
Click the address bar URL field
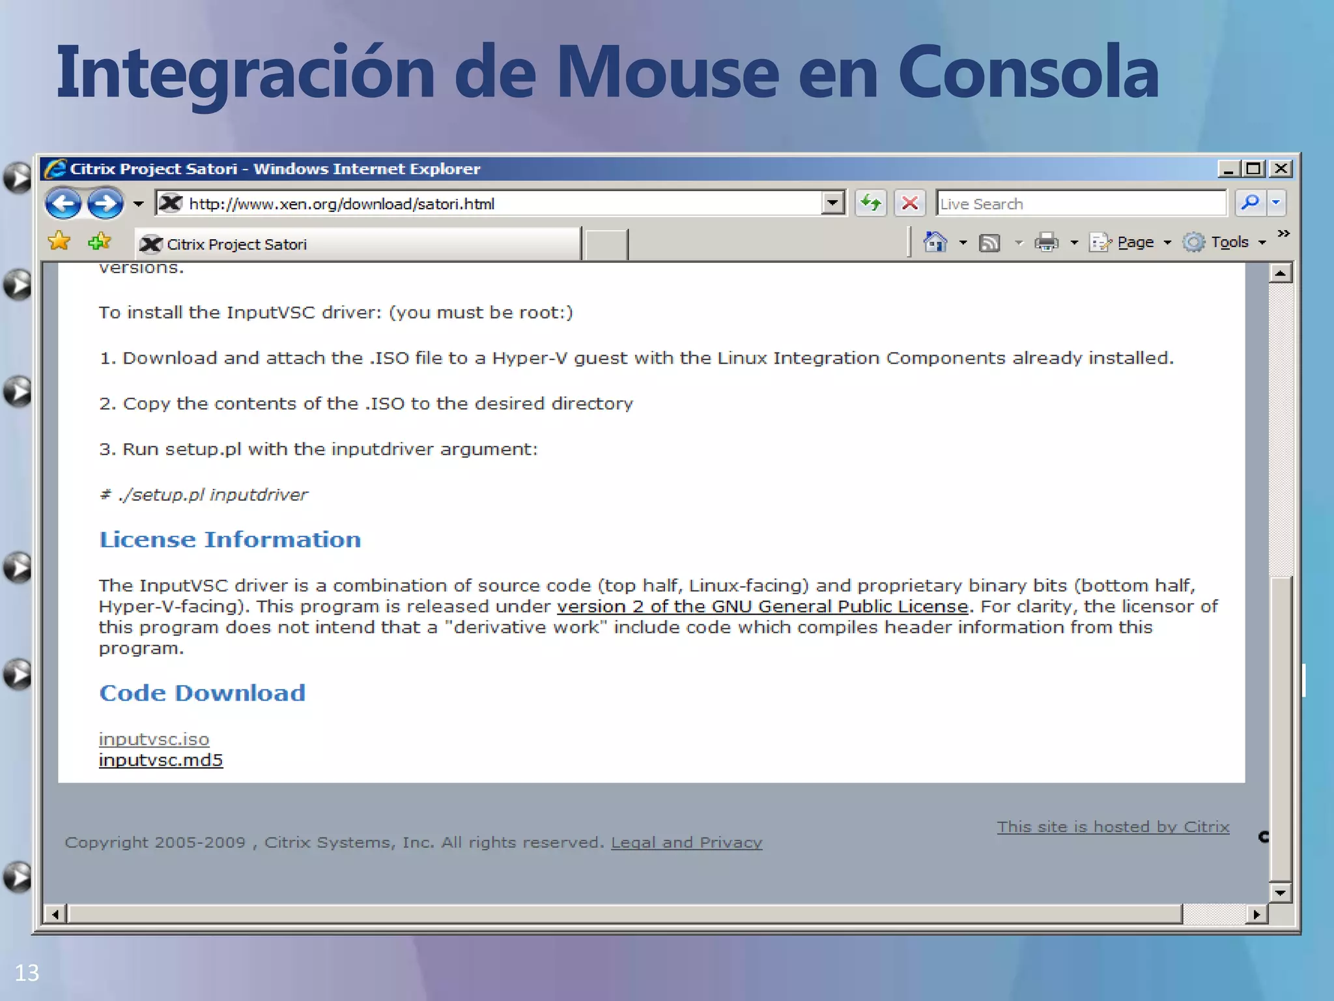point(502,203)
